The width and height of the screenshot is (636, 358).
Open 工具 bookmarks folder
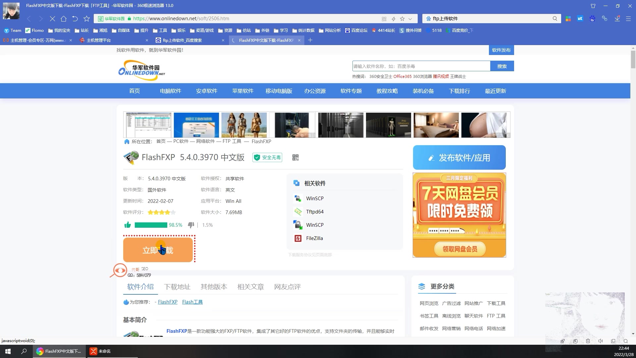click(160, 30)
